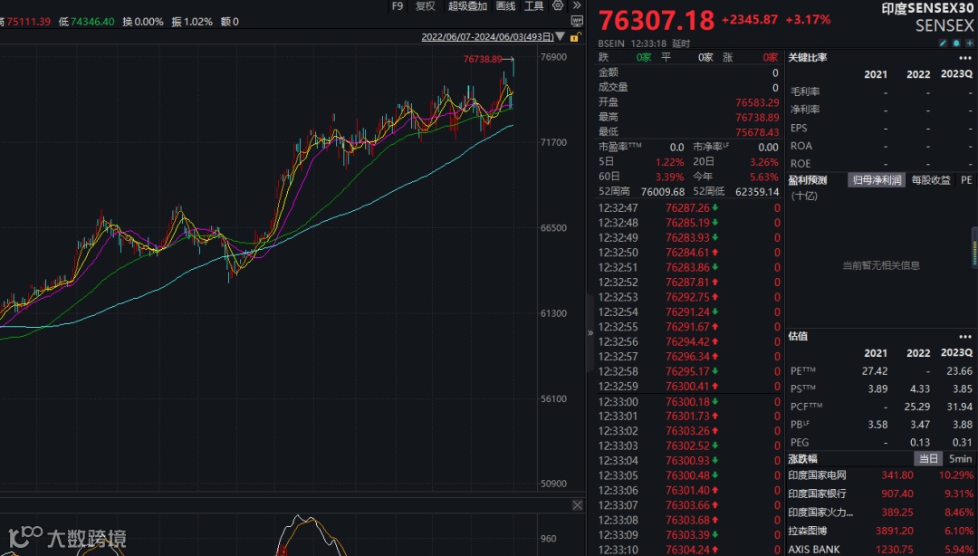The image size is (978, 556).
Task: Open the 复权 adjustment menu
Action: click(426, 5)
